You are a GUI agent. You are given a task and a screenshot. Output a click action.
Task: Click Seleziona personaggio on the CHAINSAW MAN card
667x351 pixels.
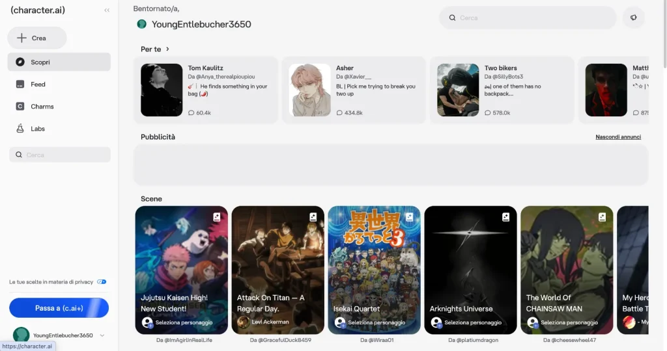(569, 322)
